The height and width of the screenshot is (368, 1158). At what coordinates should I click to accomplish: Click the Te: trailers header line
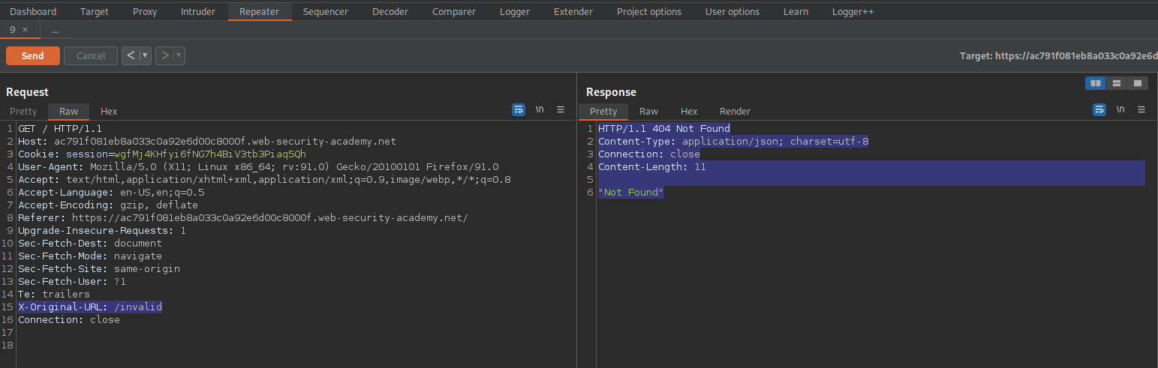(x=54, y=295)
